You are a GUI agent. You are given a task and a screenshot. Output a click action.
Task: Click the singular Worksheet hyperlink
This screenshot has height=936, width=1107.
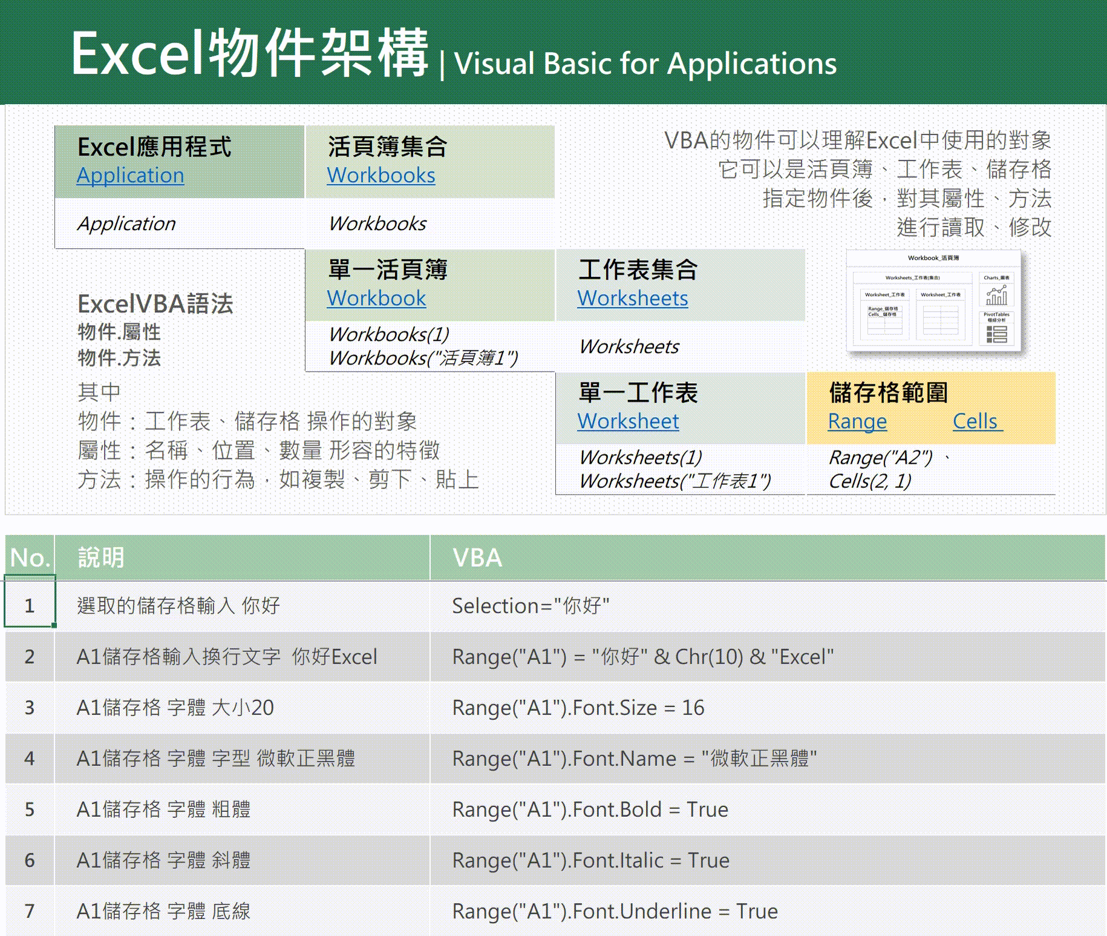(628, 421)
